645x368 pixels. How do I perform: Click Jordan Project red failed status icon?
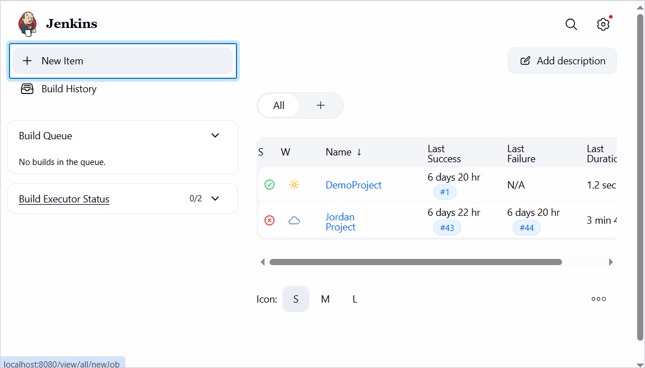(x=270, y=220)
